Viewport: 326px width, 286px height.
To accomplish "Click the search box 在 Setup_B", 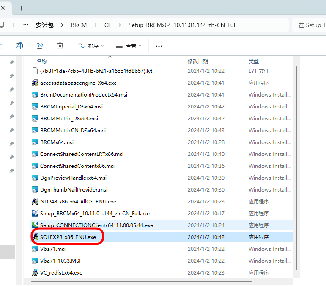I will [x=309, y=25].
